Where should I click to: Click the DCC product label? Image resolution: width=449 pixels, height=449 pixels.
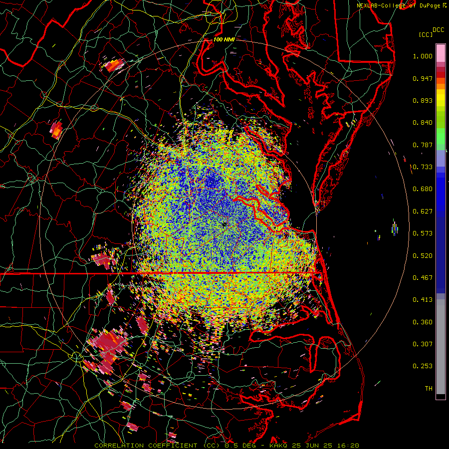tap(439, 30)
